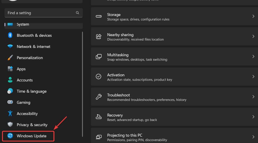Click the Windows Update sync icon
This screenshot has width=258, height=143.
[10, 136]
